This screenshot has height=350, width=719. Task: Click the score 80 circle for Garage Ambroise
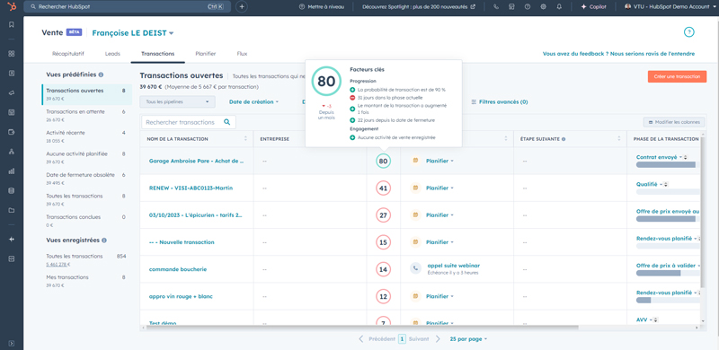point(384,161)
